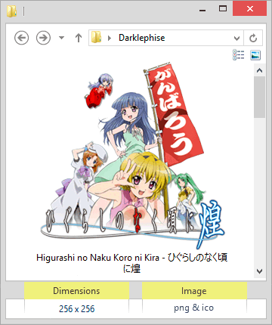Click the Image header
Image resolution: width=272 pixels, height=325 pixels.
[194, 291]
